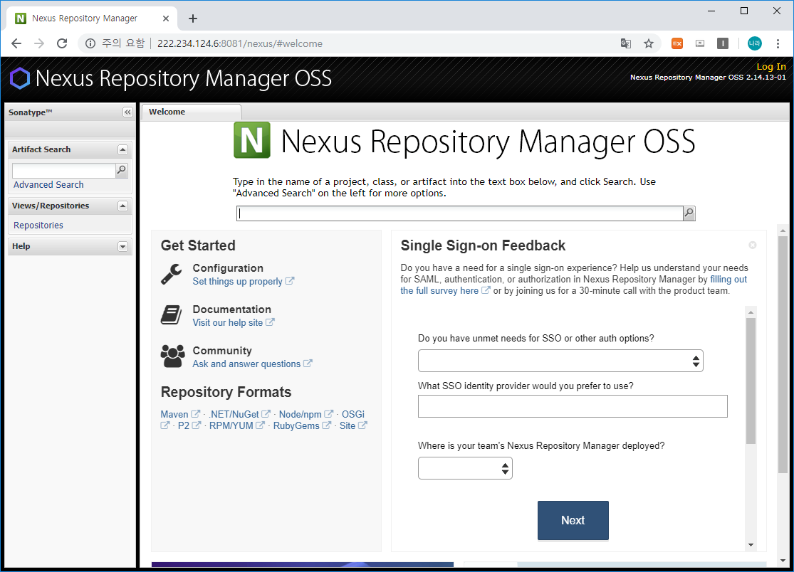Bookmark this page with star icon
The image size is (794, 572).
coord(649,43)
